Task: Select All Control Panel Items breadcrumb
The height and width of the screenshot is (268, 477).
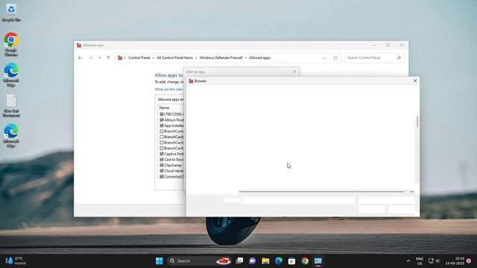Action: coord(174,58)
